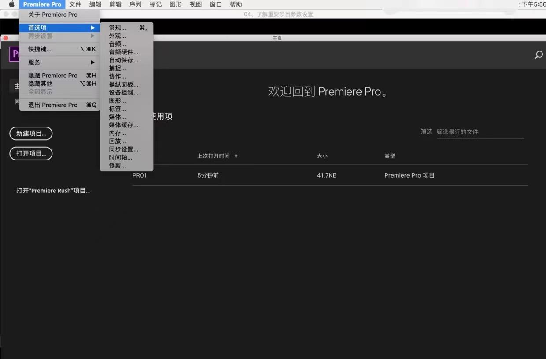Click the search magnifier icon
The width and height of the screenshot is (546, 359).
539,55
